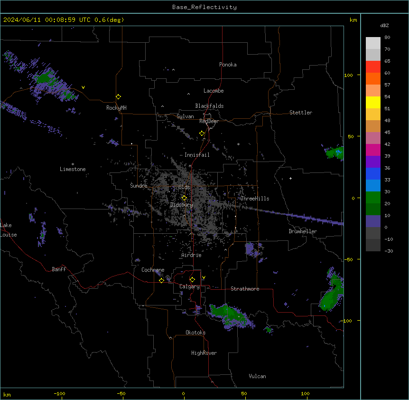This screenshot has width=409, height=400.
Task: Pick the magenta 39-42 dBZ legend swatch
Action: (x=373, y=150)
